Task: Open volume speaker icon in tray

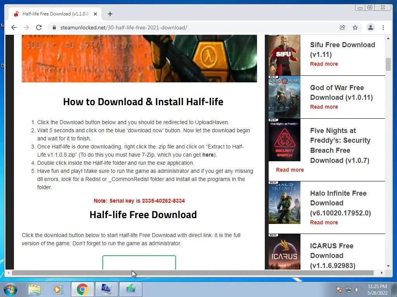Action: [x=357, y=290]
